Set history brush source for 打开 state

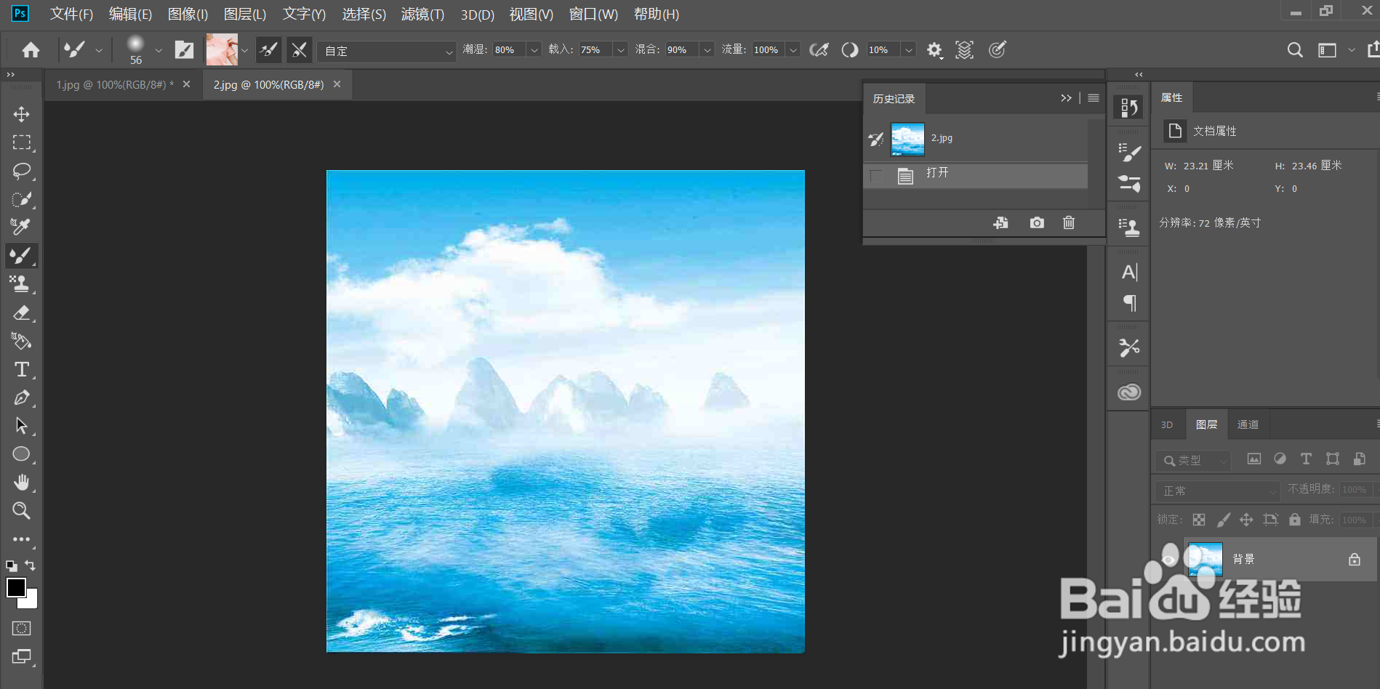coord(875,175)
